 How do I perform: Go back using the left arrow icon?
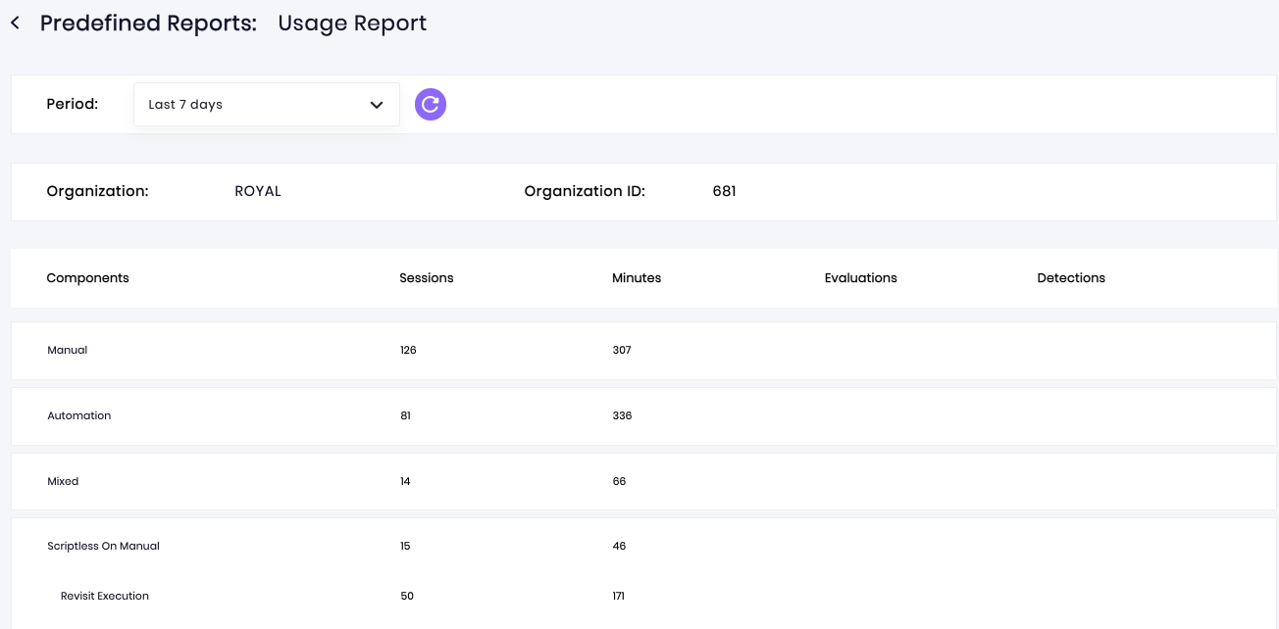pyautogui.click(x=15, y=24)
